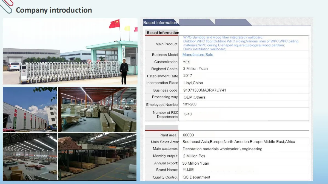Screen dimensions: 328x184
Task: Click the 'Plant area:' label
Action: 169,135
